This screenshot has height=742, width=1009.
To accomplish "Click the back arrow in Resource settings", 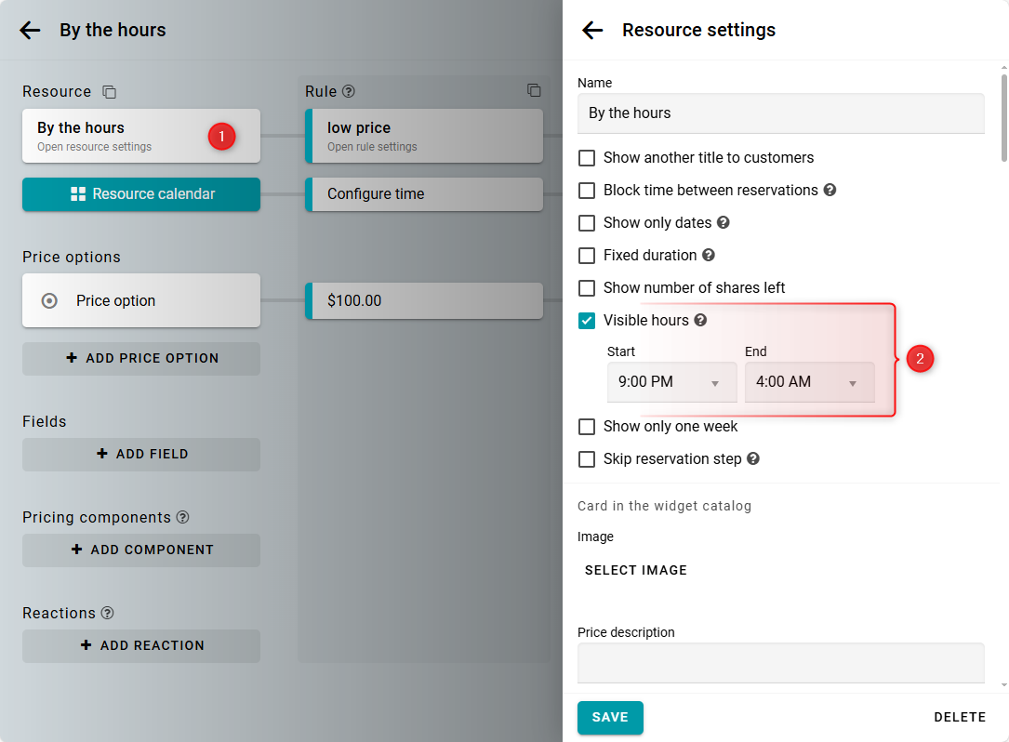I will pos(592,30).
